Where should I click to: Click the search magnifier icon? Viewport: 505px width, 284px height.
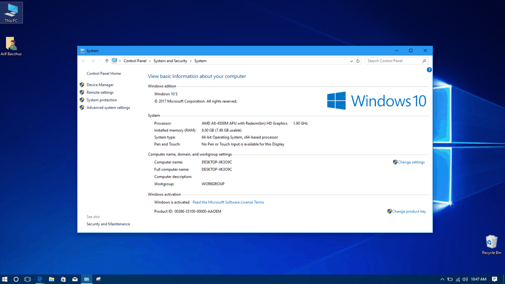(x=424, y=61)
